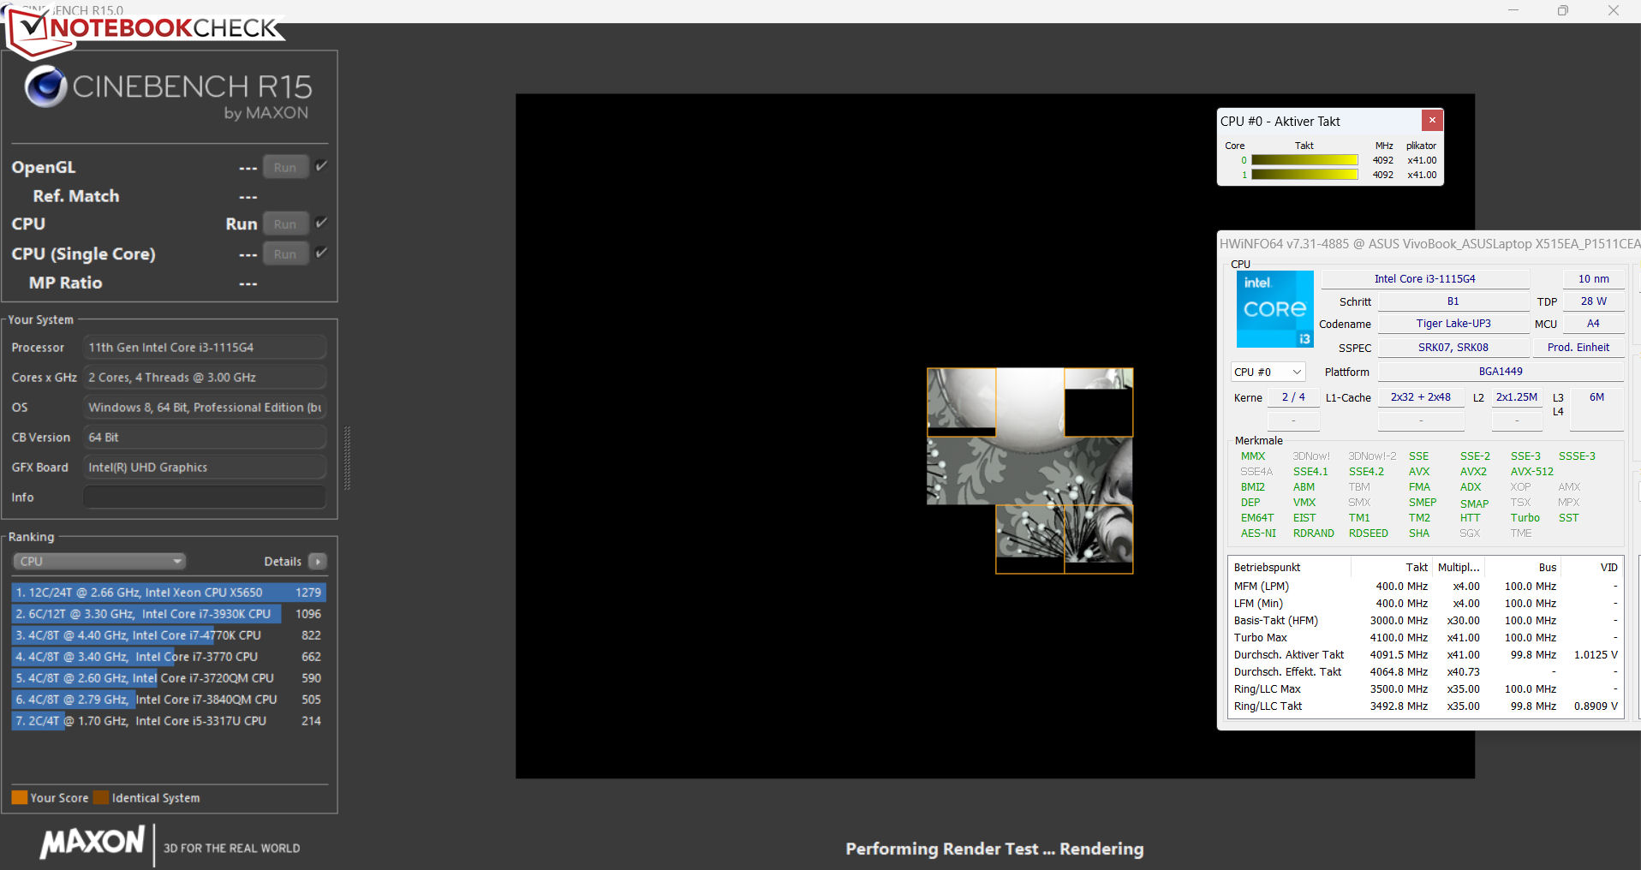
Task: Select ranking entry Intel Core i7-3840QM CPU
Action: pyautogui.click(x=169, y=700)
